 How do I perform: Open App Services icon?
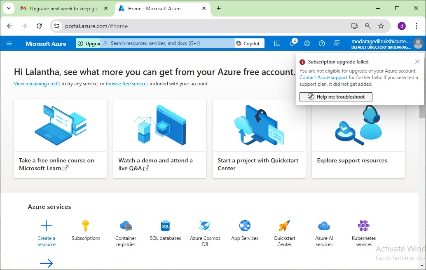(x=245, y=225)
